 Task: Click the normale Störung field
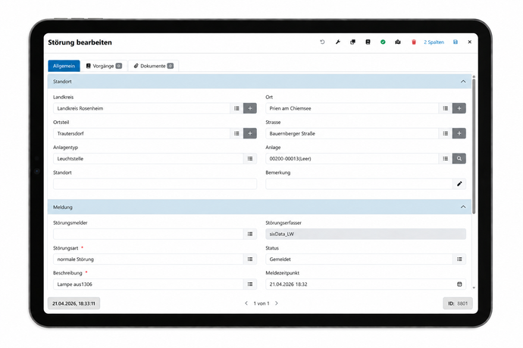click(x=148, y=259)
